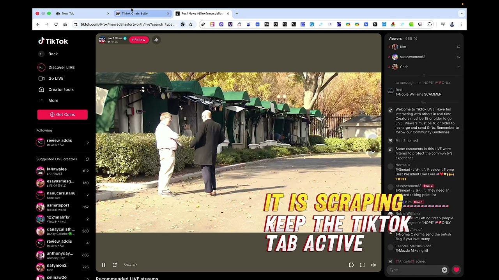Screen dimensions: 499x280
Task: Click the speech bubble extension icon
Action: pyautogui.click(x=420, y=24)
